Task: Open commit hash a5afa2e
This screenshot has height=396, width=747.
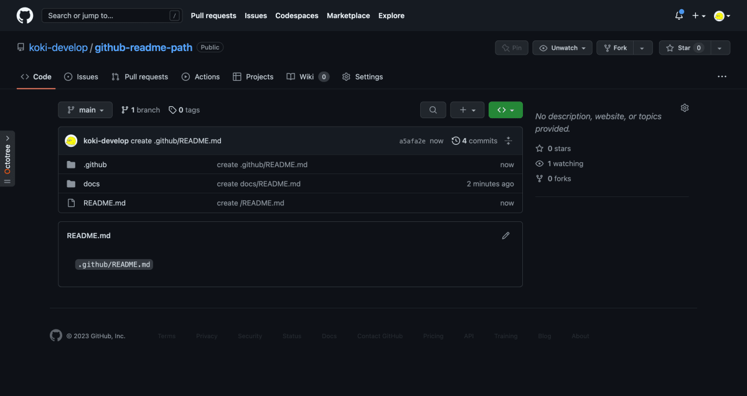Action: tap(412, 141)
